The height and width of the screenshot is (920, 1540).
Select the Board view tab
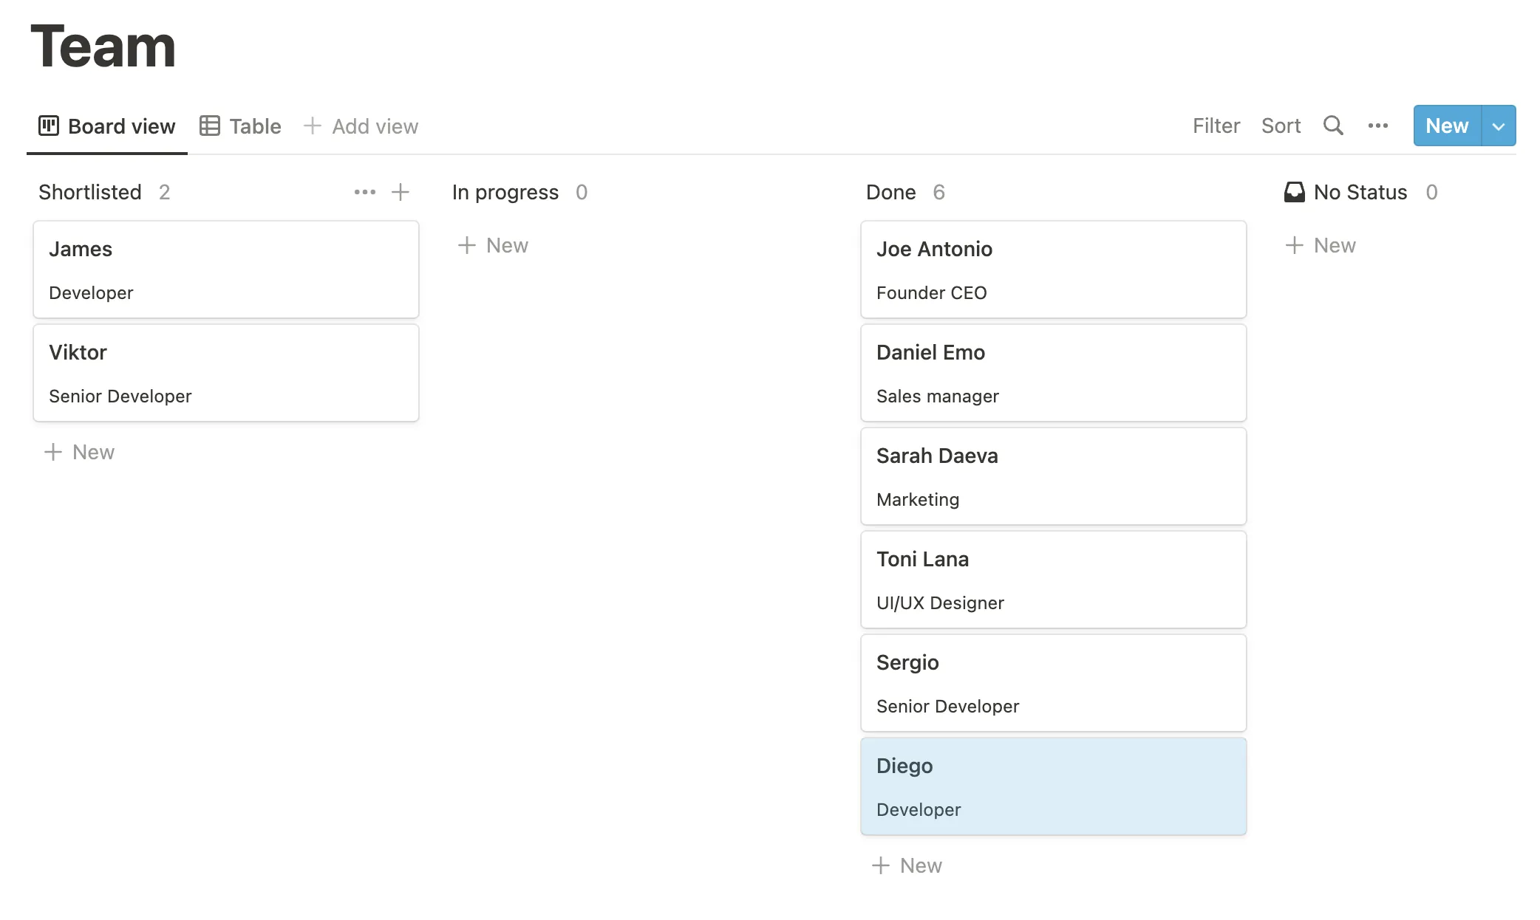107,126
